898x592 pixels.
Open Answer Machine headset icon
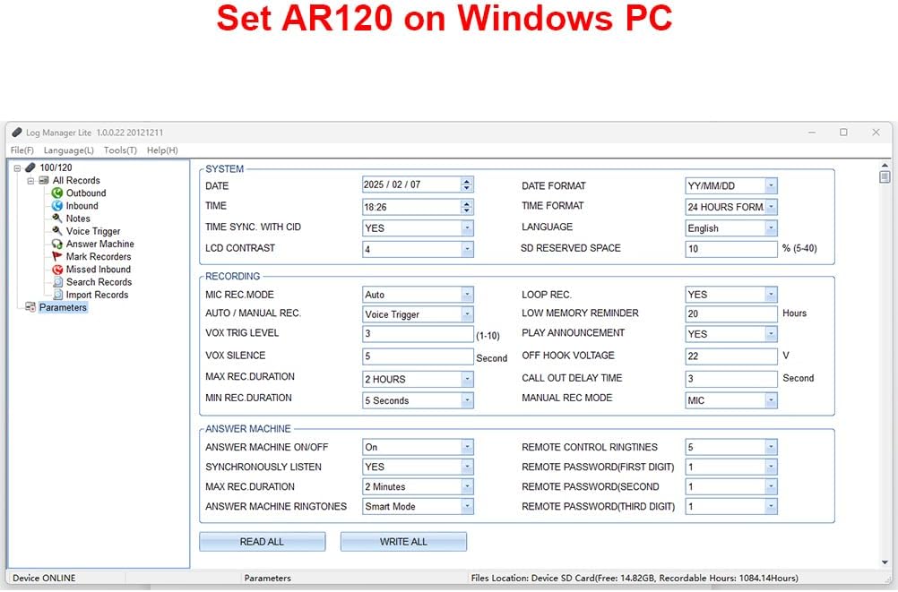pyautogui.click(x=57, y=244)
